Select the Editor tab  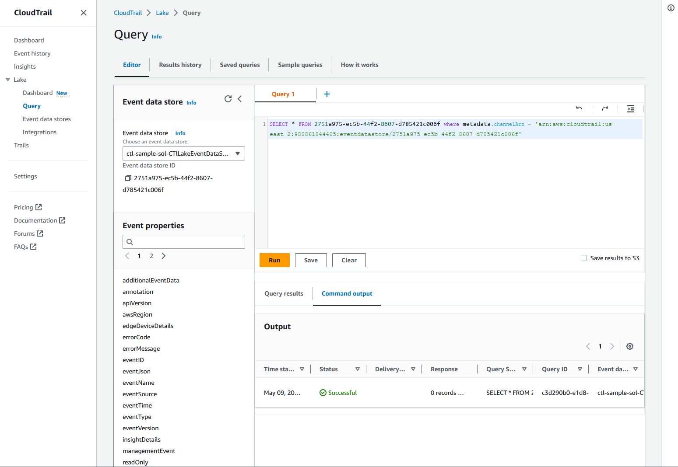132,65
